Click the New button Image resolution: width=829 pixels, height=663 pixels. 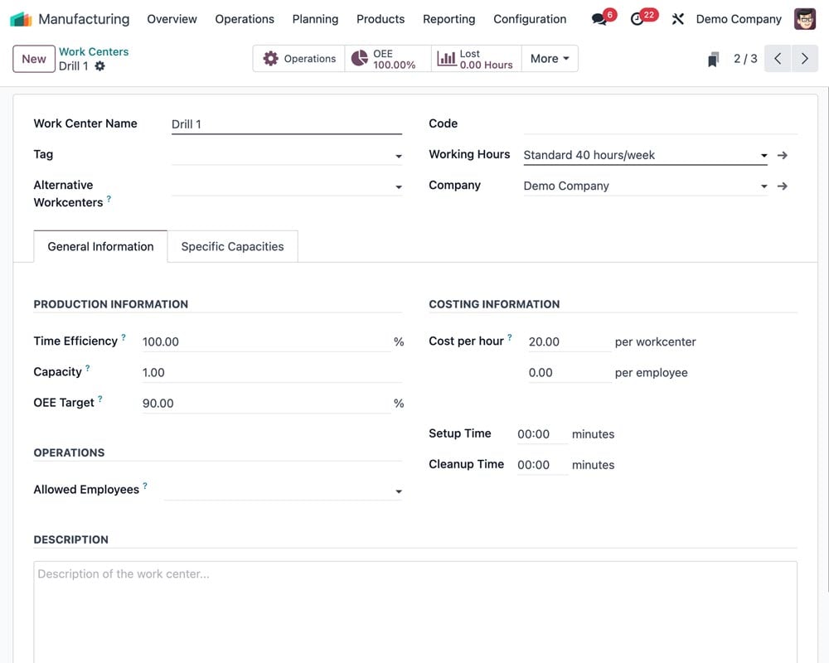tap(33, 59)
